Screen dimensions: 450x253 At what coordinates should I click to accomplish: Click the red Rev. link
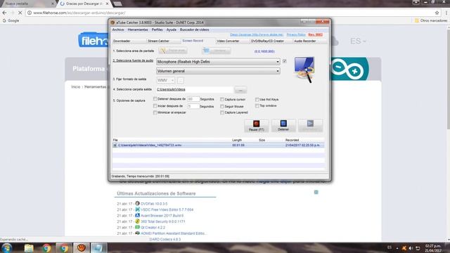point(316,34)
